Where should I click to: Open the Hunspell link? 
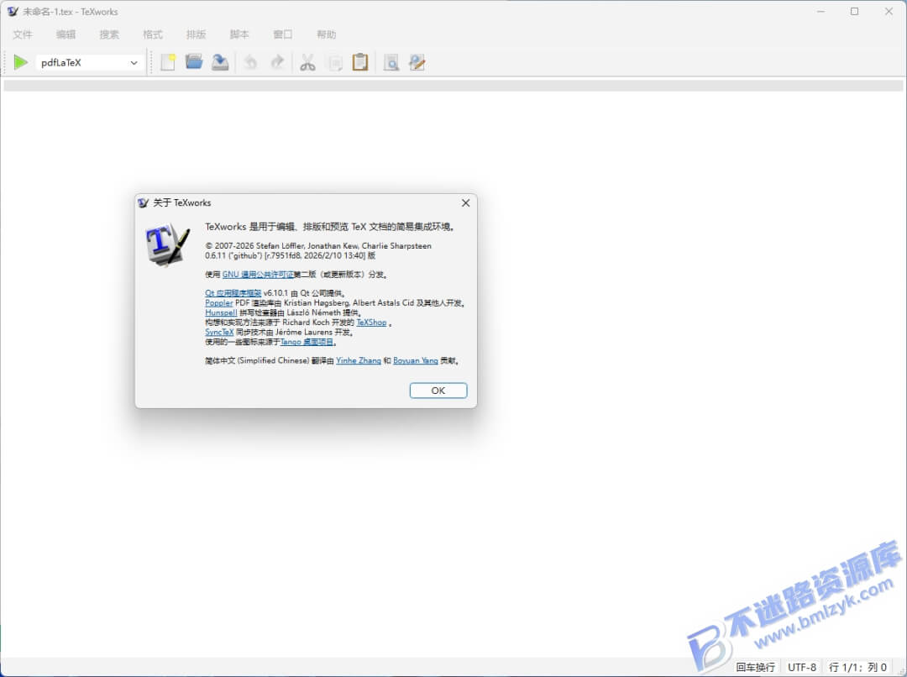pos(221,312)
